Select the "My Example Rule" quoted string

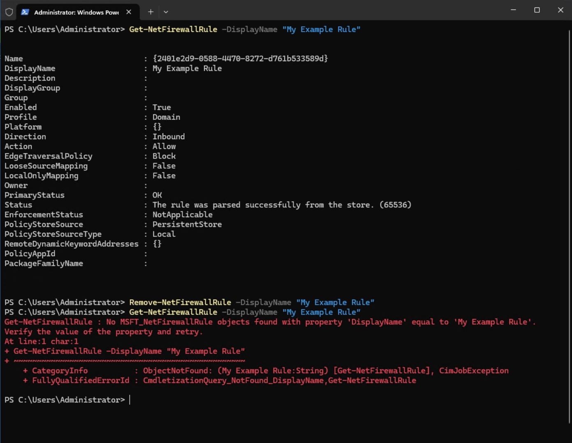pos(321,29)
